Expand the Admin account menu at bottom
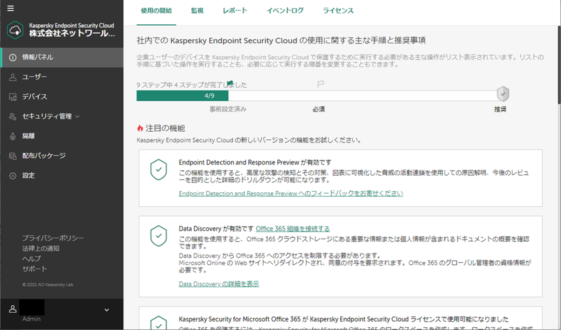The width and height of the screenshot is (561, 330). pyautogui.click(x=107, y=309)
